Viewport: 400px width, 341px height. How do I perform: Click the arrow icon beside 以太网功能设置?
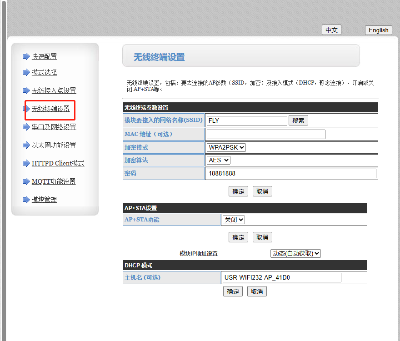tap(26, 145)
